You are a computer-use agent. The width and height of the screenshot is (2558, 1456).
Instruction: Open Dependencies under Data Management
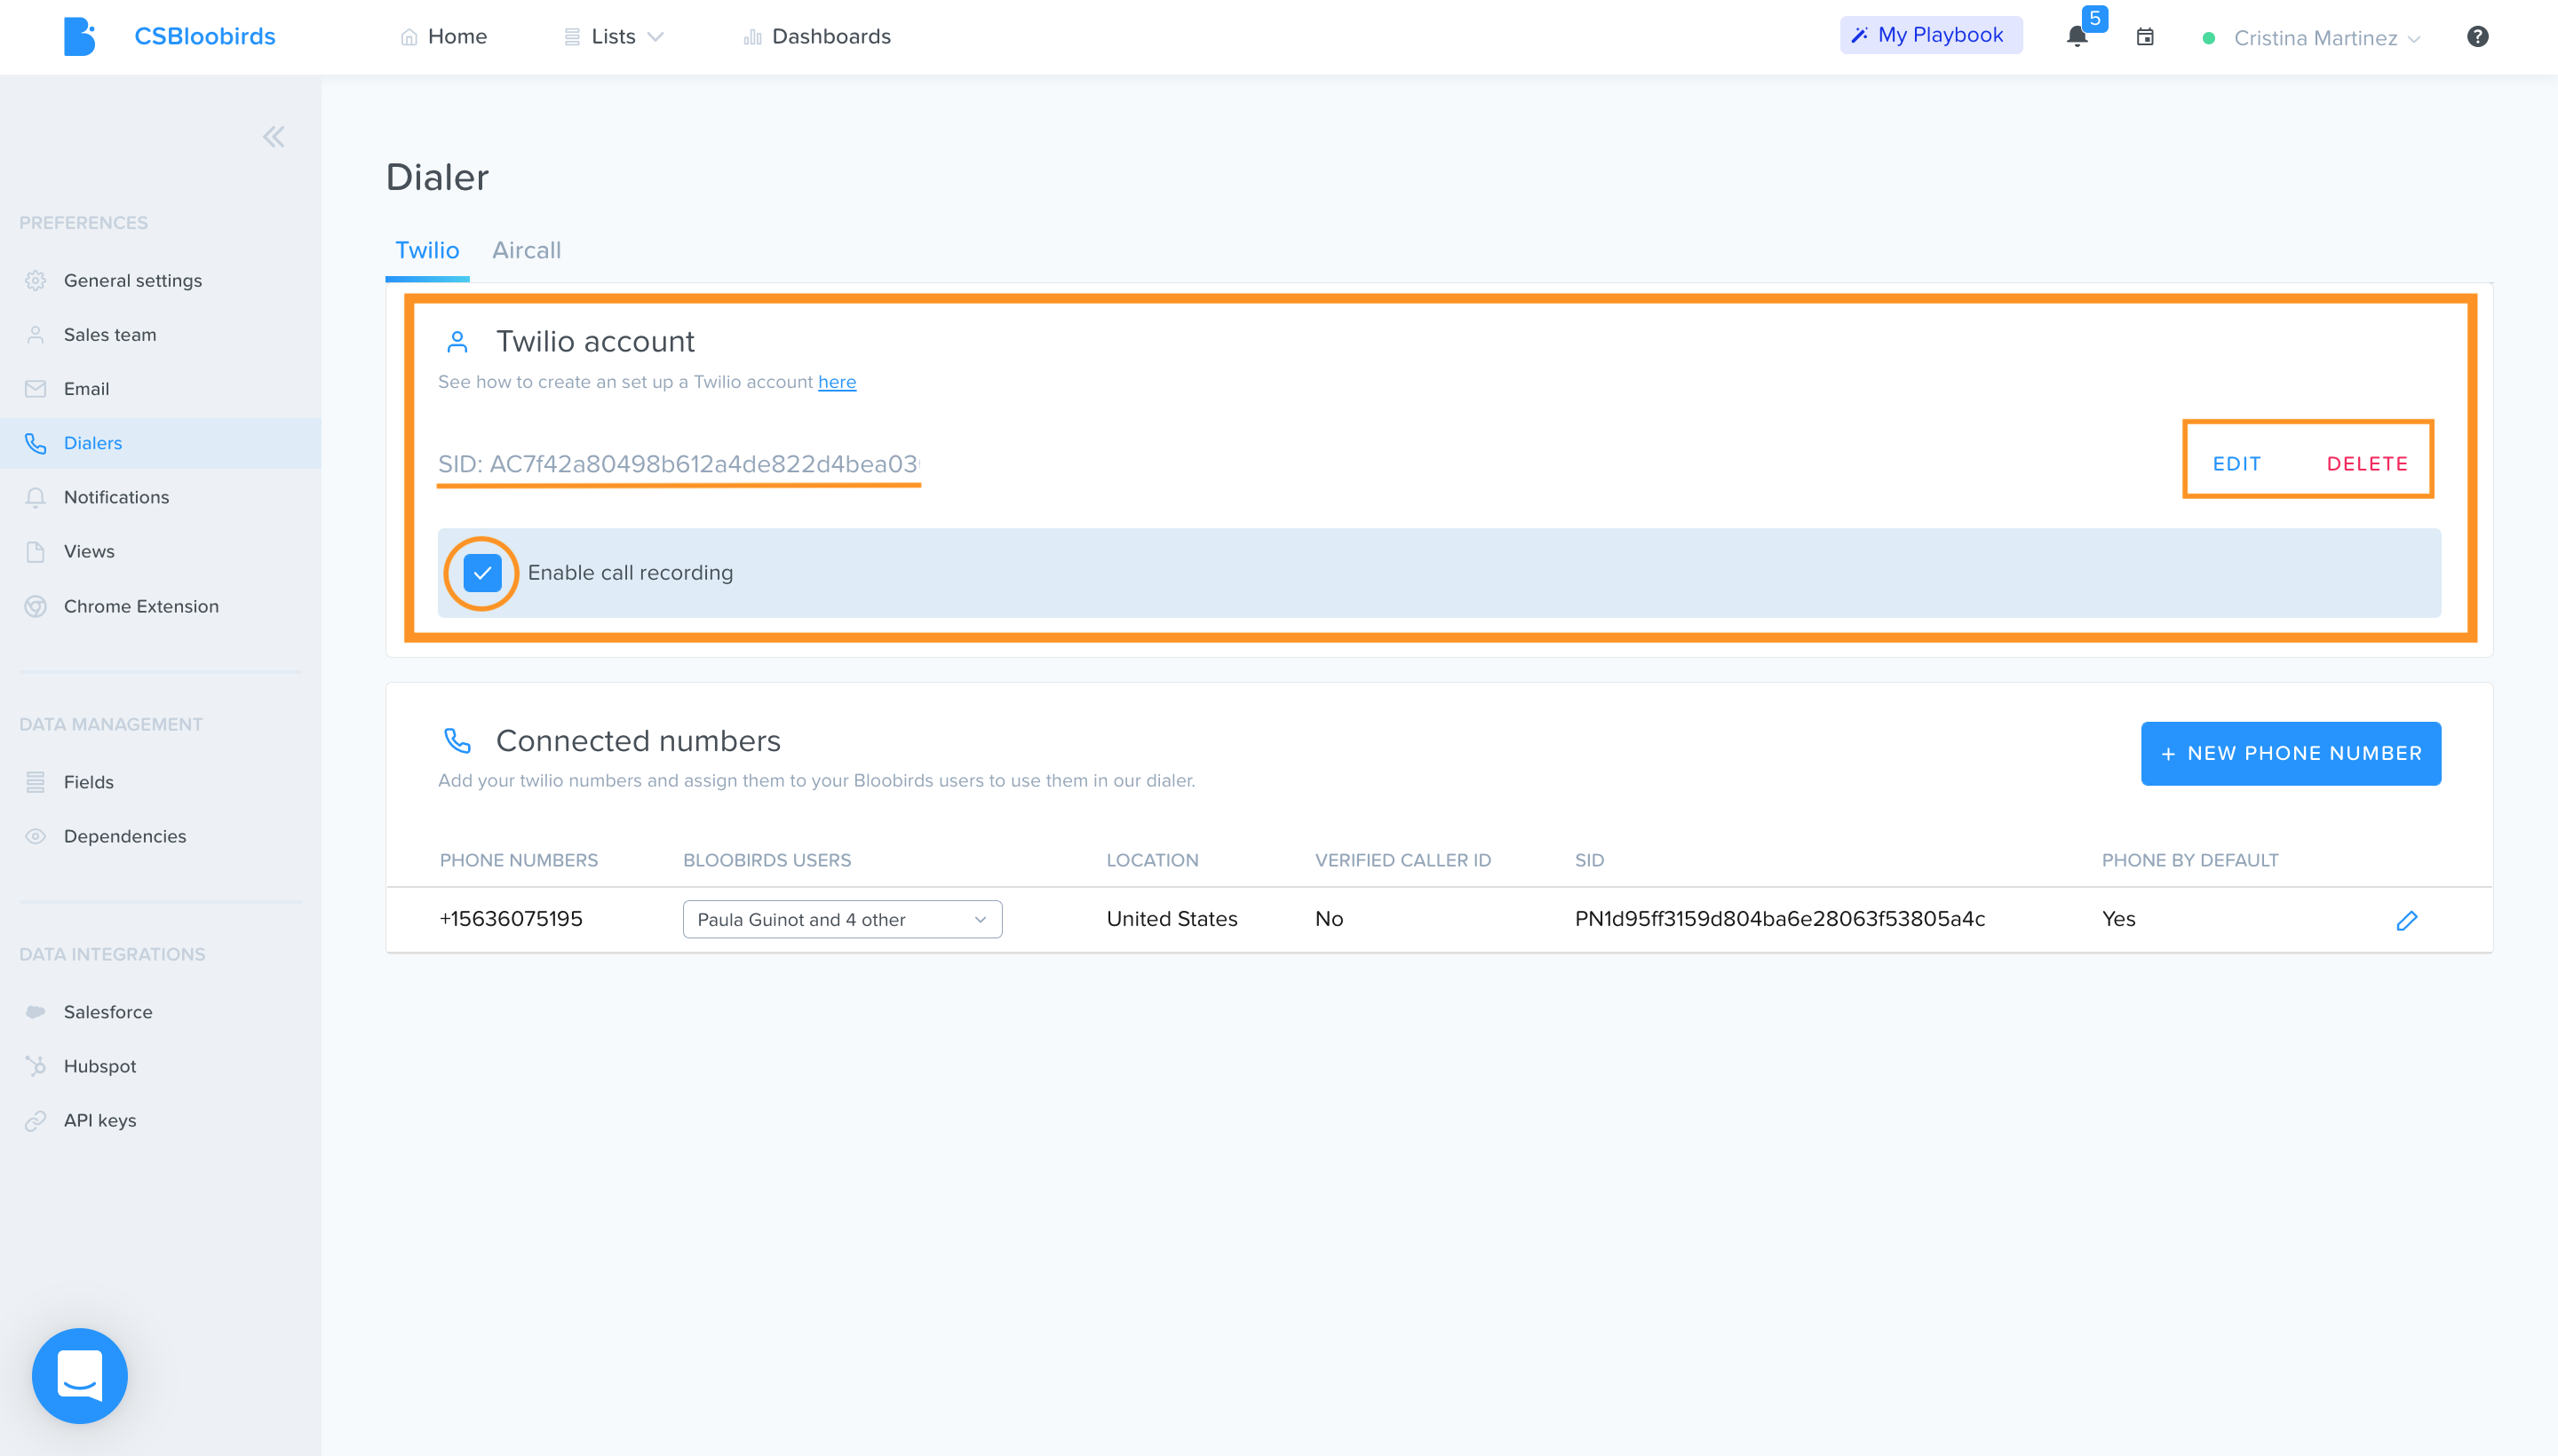pyautogui.click(x=125, y=836)
